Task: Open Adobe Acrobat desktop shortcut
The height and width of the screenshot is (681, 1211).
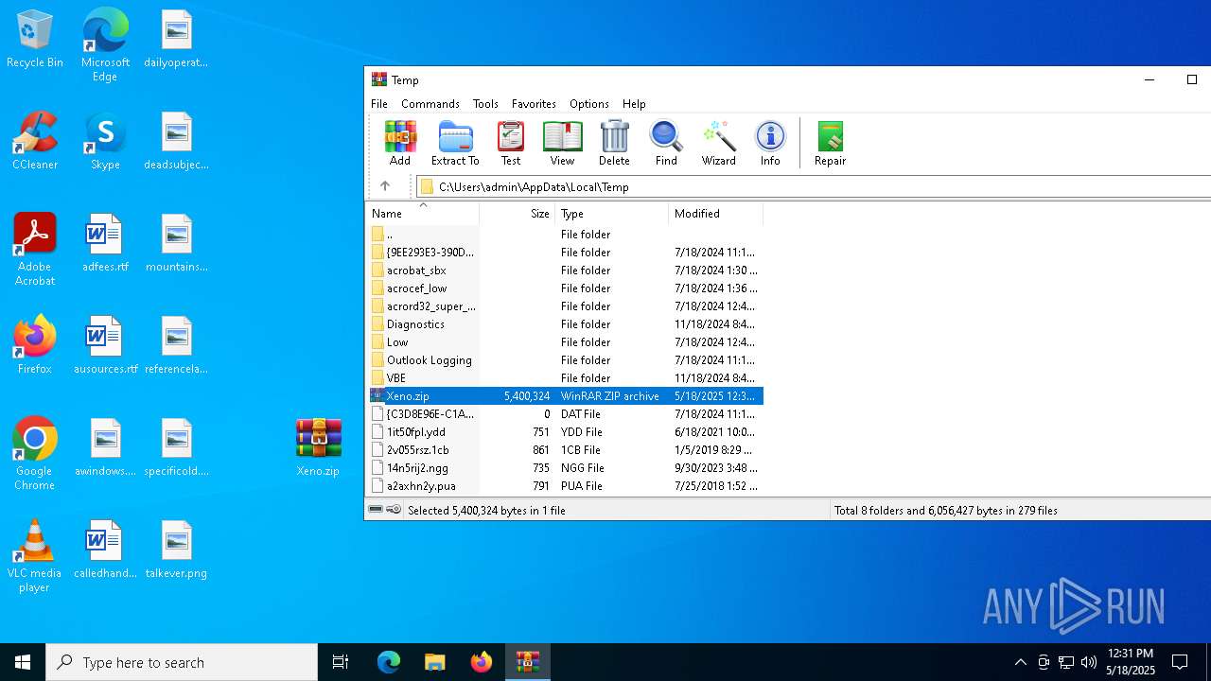Action: coord(35,250)
